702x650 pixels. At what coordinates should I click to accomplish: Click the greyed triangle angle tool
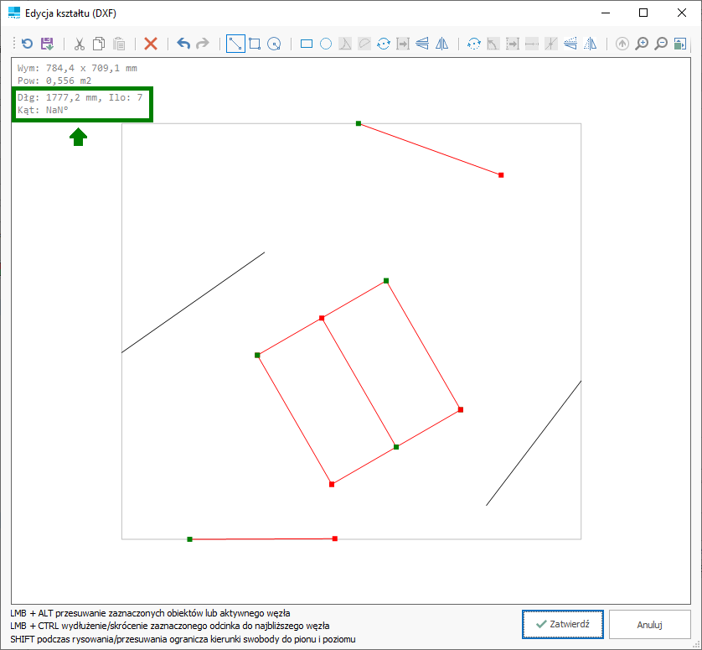click(x=345, y=44)
